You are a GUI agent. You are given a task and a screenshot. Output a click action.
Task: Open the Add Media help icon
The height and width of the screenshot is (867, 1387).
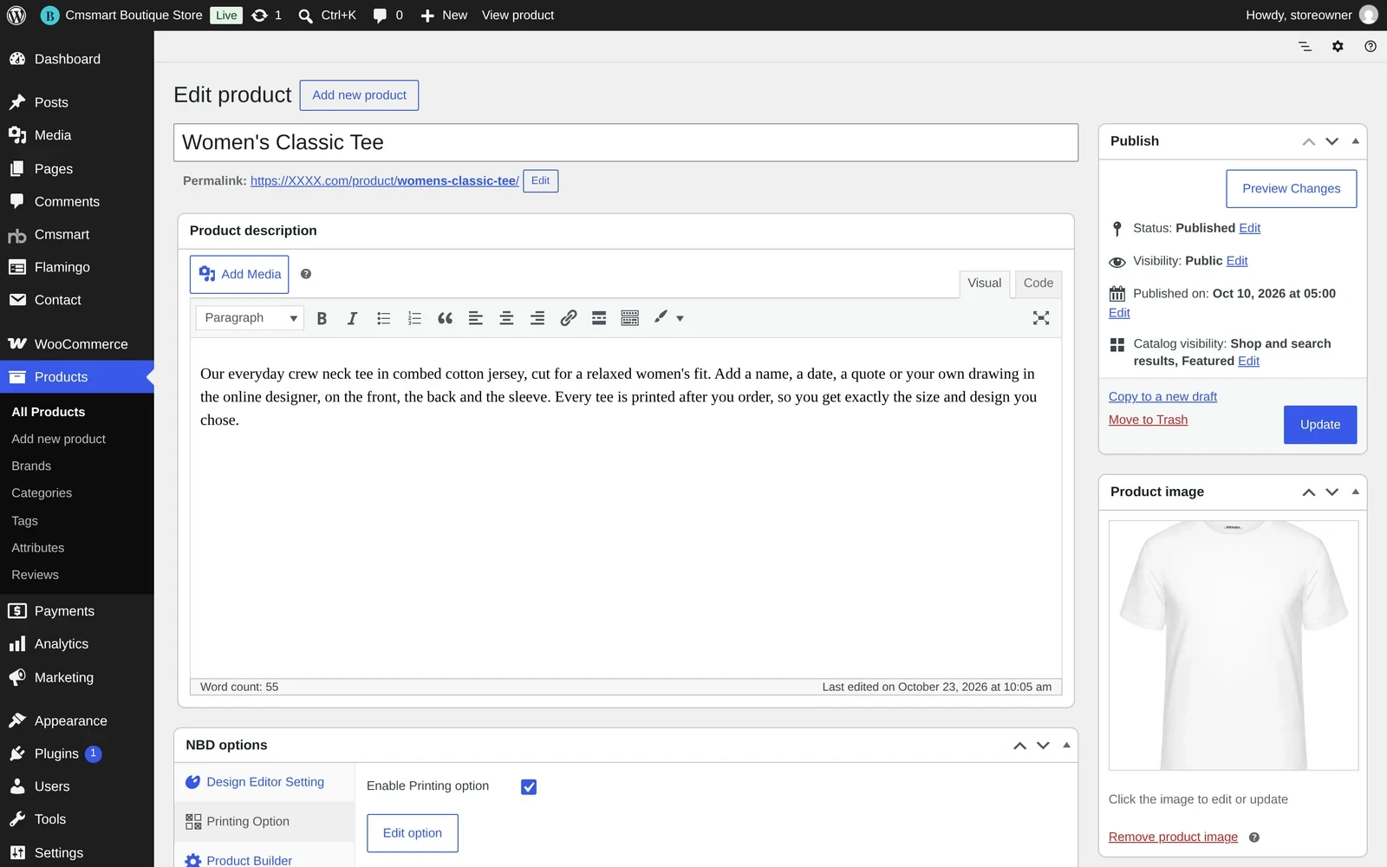click(x=306, y=274)
